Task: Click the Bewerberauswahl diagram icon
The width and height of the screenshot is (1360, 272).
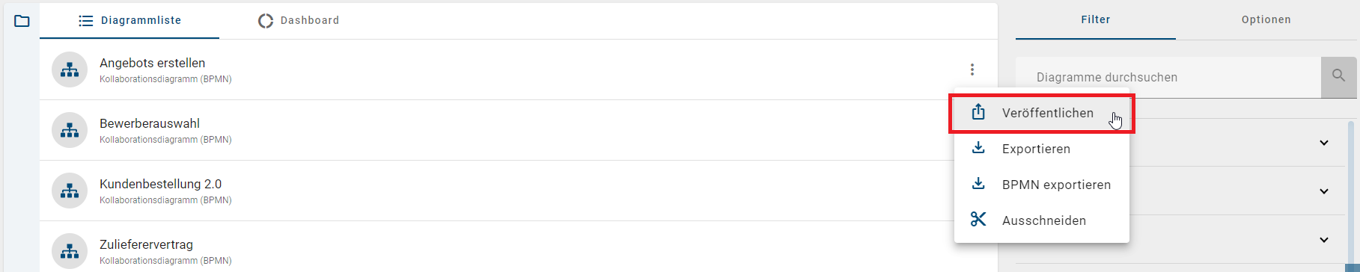Action: [70, 131]
